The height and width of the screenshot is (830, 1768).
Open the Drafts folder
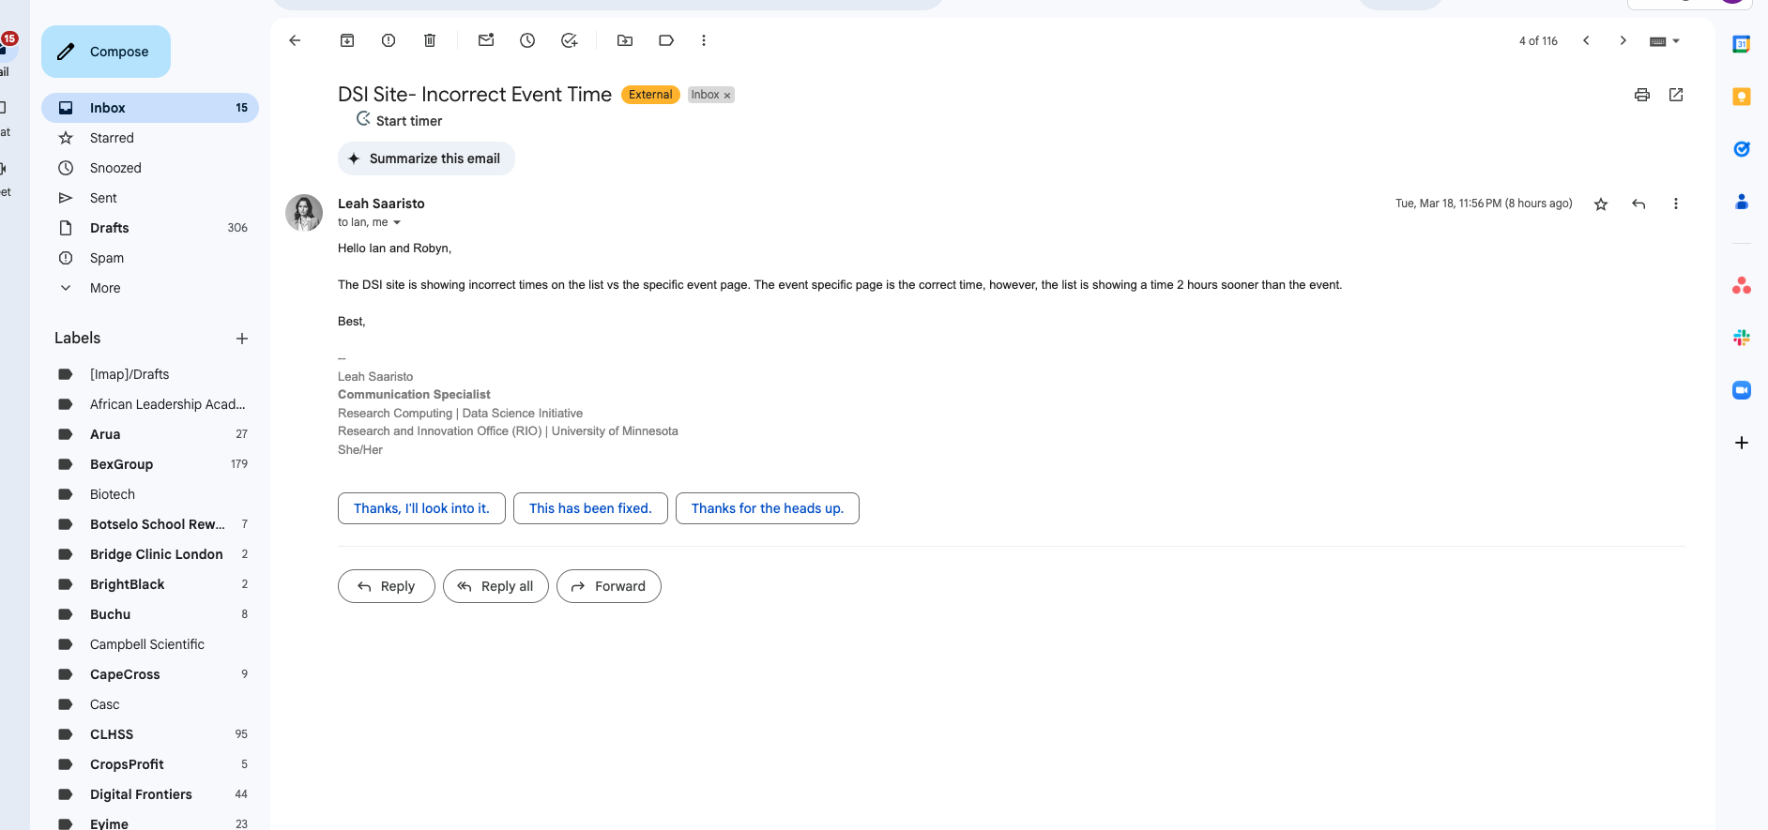pos(110,228)
